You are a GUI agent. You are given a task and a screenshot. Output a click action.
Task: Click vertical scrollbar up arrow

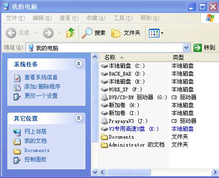point(95,57)
